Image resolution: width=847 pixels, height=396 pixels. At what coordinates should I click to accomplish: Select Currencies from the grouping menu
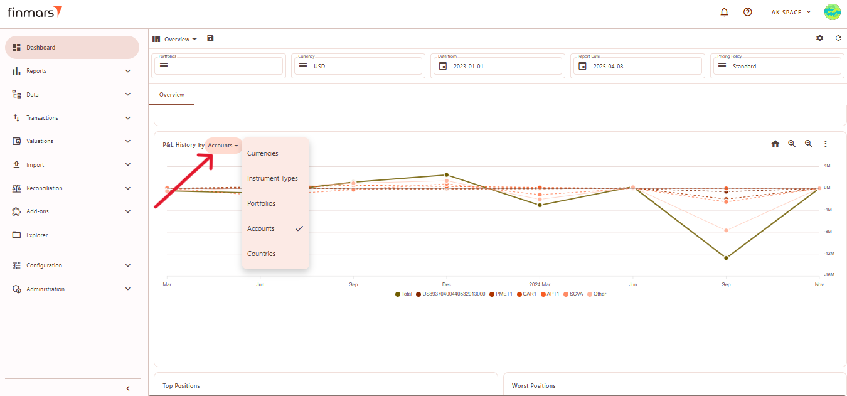263,153
